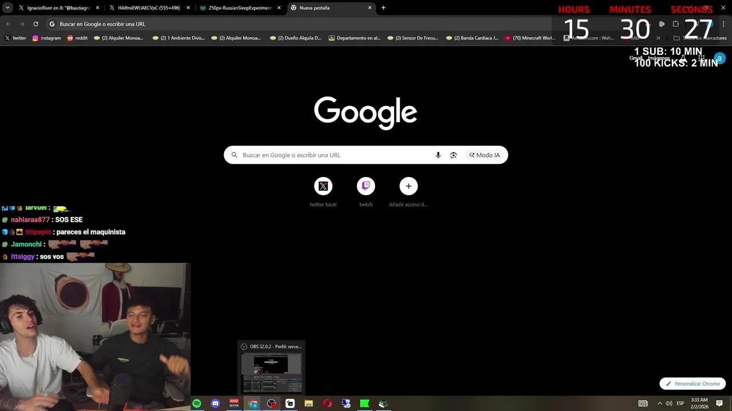Open the notification center icon
The height and width of the screenshot is (411, 732).
point(719,404)
